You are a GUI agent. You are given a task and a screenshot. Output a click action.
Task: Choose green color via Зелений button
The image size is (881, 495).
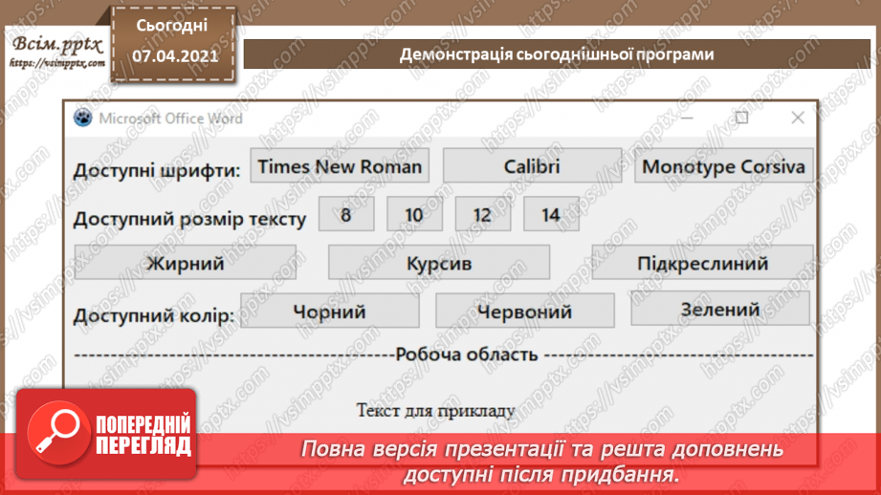point(720,308)
